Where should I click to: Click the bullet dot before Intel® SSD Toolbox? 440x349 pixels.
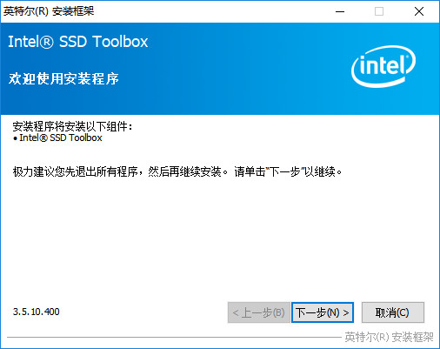[x=15, y=138]
